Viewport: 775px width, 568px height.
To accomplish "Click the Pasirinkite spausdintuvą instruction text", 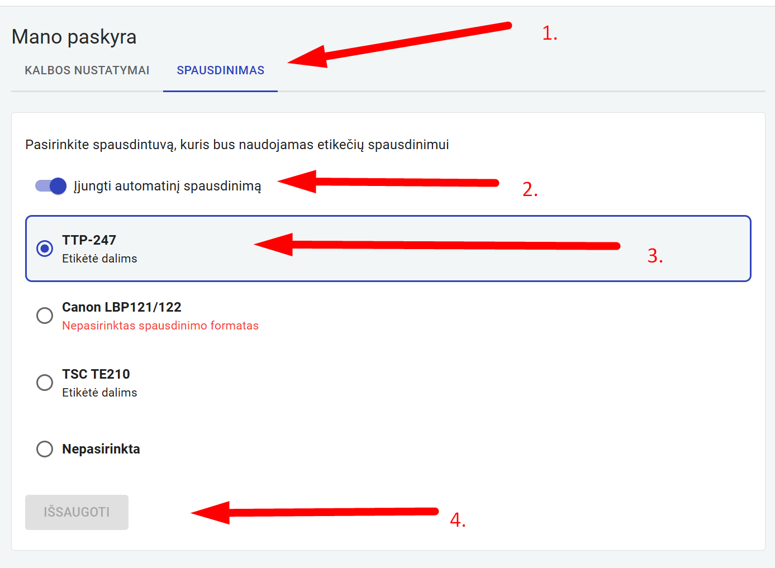I will coord(237,145).
